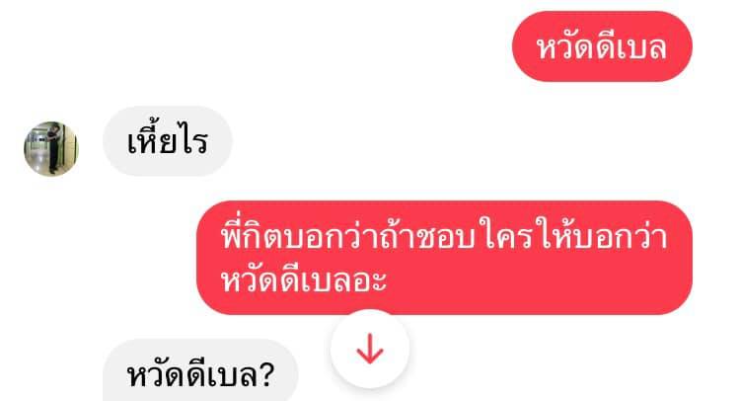Click the white circle with the red arrow
Image resolution: width=740 pixels, height=401 pixels.
point(370,349)
